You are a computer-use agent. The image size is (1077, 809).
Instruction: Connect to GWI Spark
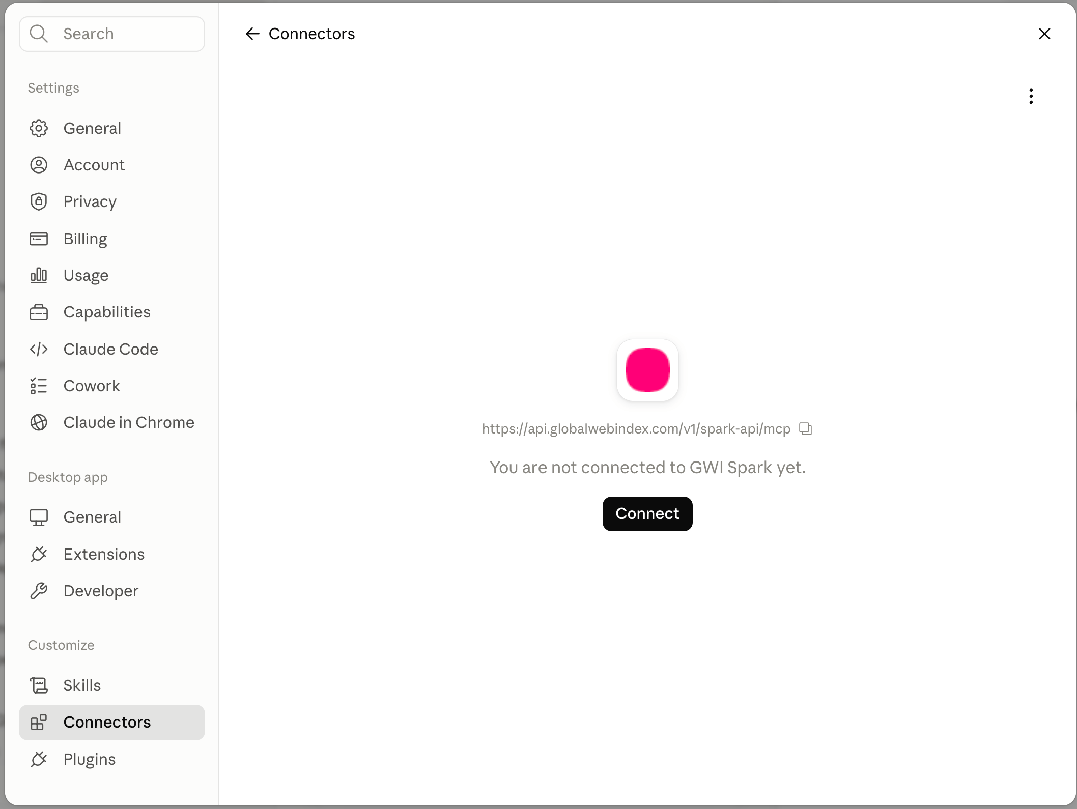click(x=647, y=514)
